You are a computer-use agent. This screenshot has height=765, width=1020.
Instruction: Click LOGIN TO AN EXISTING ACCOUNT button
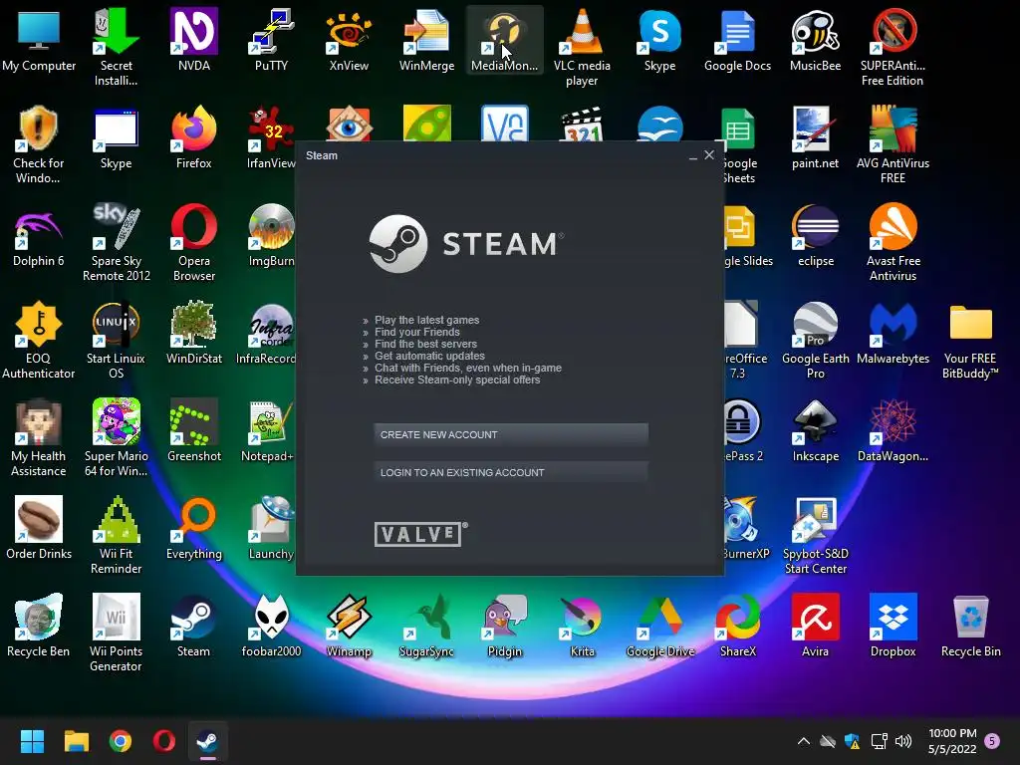(x=511, y=472)
